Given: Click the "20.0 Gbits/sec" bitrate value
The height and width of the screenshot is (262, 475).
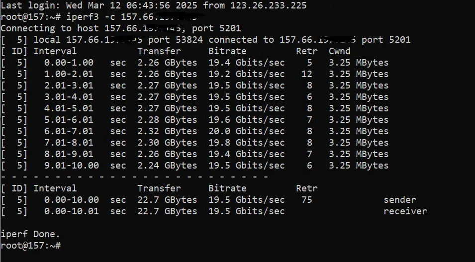Looking at the screenshot, I should click(246, 131).
